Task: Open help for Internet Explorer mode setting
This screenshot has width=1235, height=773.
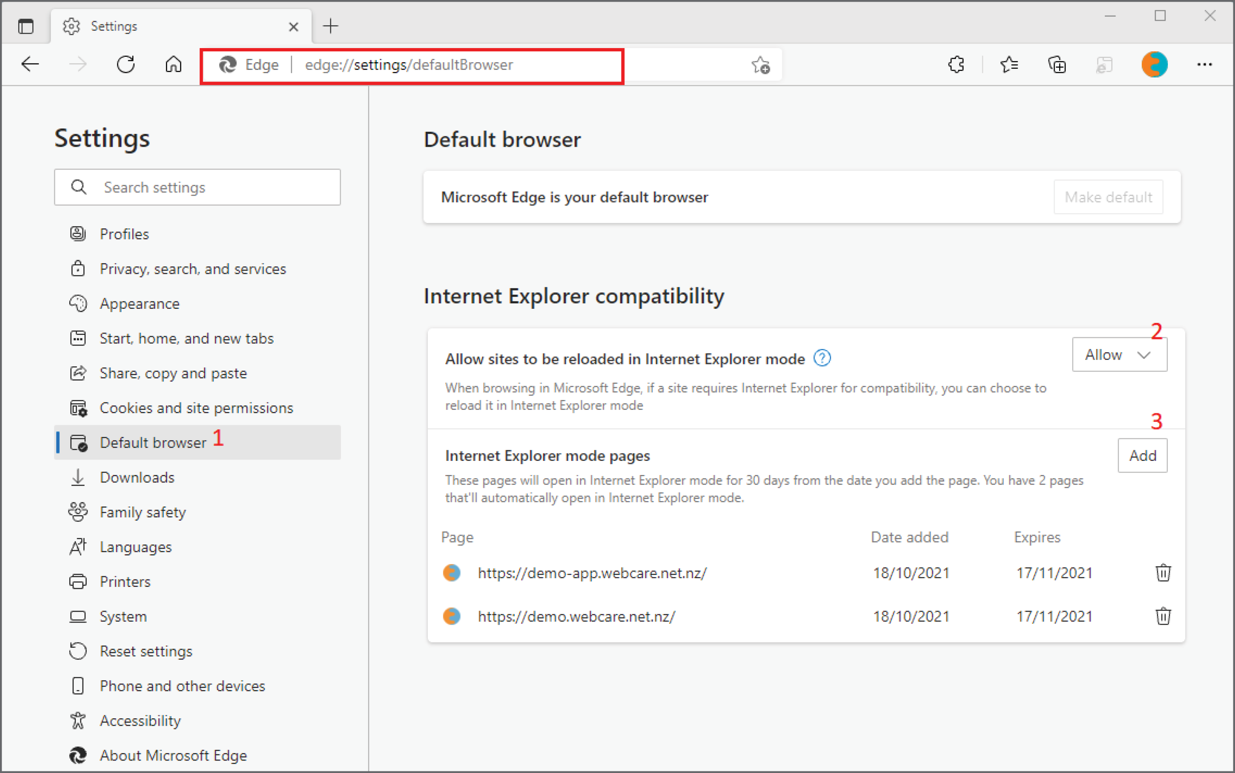Action: [823, 359]
